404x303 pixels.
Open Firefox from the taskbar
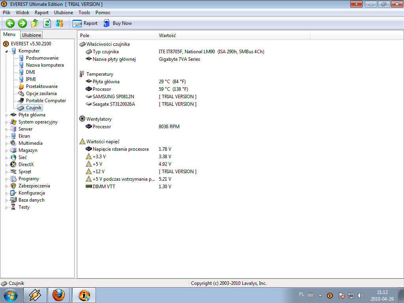(x=58, y=295)
